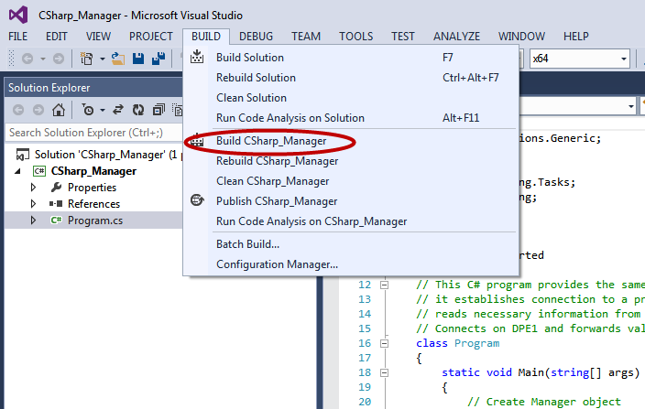Click the Collapse All icon in Solution Explorer
645x409 pixels.
(158, 110)
